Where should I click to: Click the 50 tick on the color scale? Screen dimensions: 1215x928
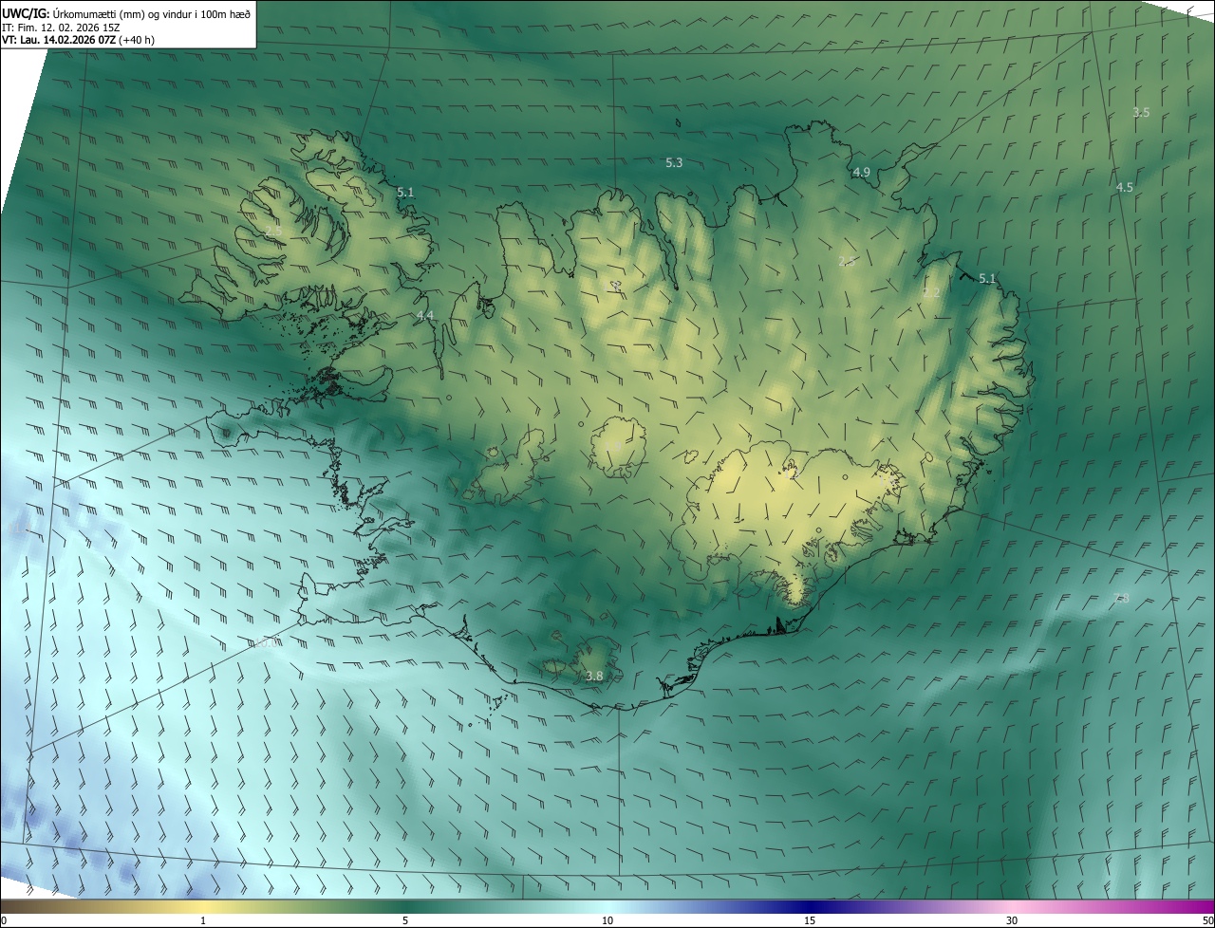tap(1207, 920)
